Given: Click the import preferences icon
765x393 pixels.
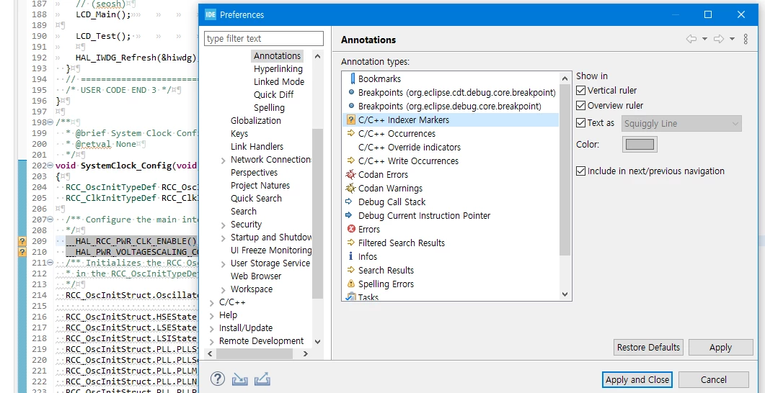Looking at the screenshot, I should pos(239,379).
